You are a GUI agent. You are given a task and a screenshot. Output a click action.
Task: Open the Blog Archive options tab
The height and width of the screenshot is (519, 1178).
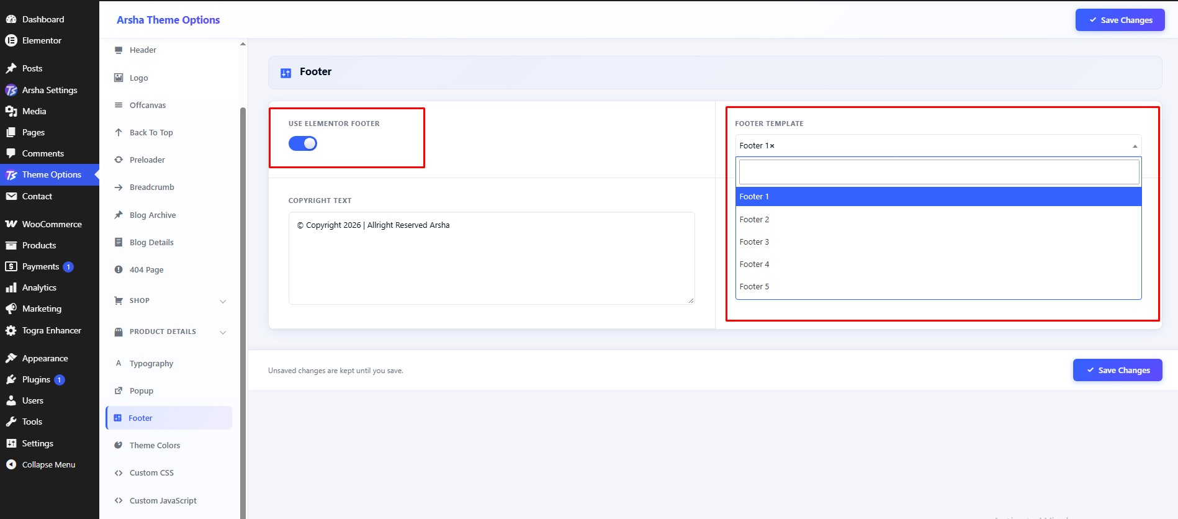pos(169,215)
